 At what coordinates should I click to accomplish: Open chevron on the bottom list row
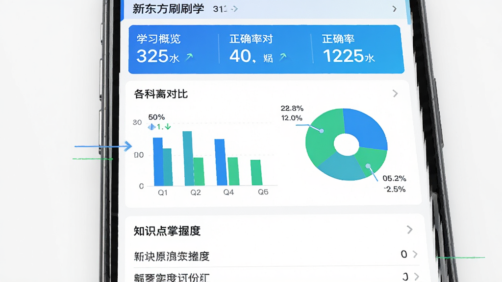pyautogui.click(x=417, y=276)
